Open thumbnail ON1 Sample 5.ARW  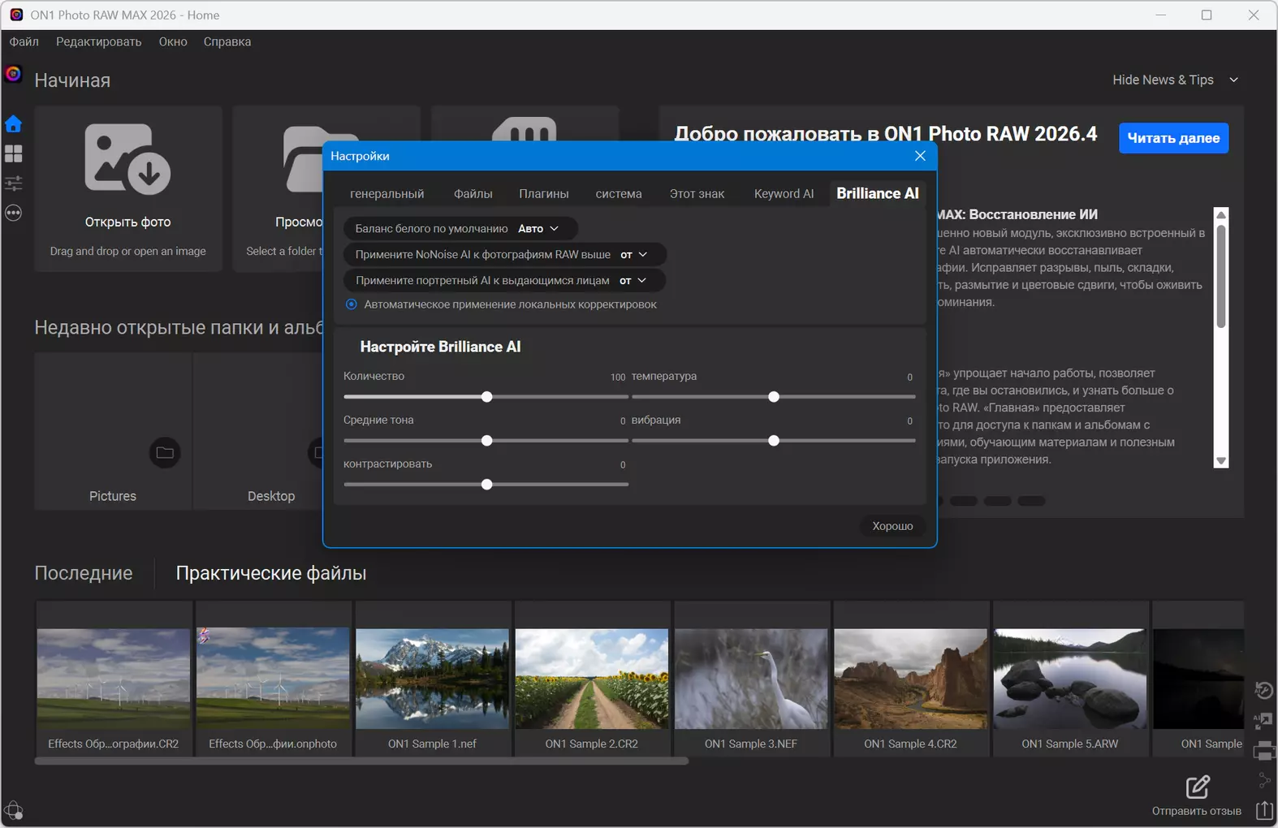click(1070, 679)
